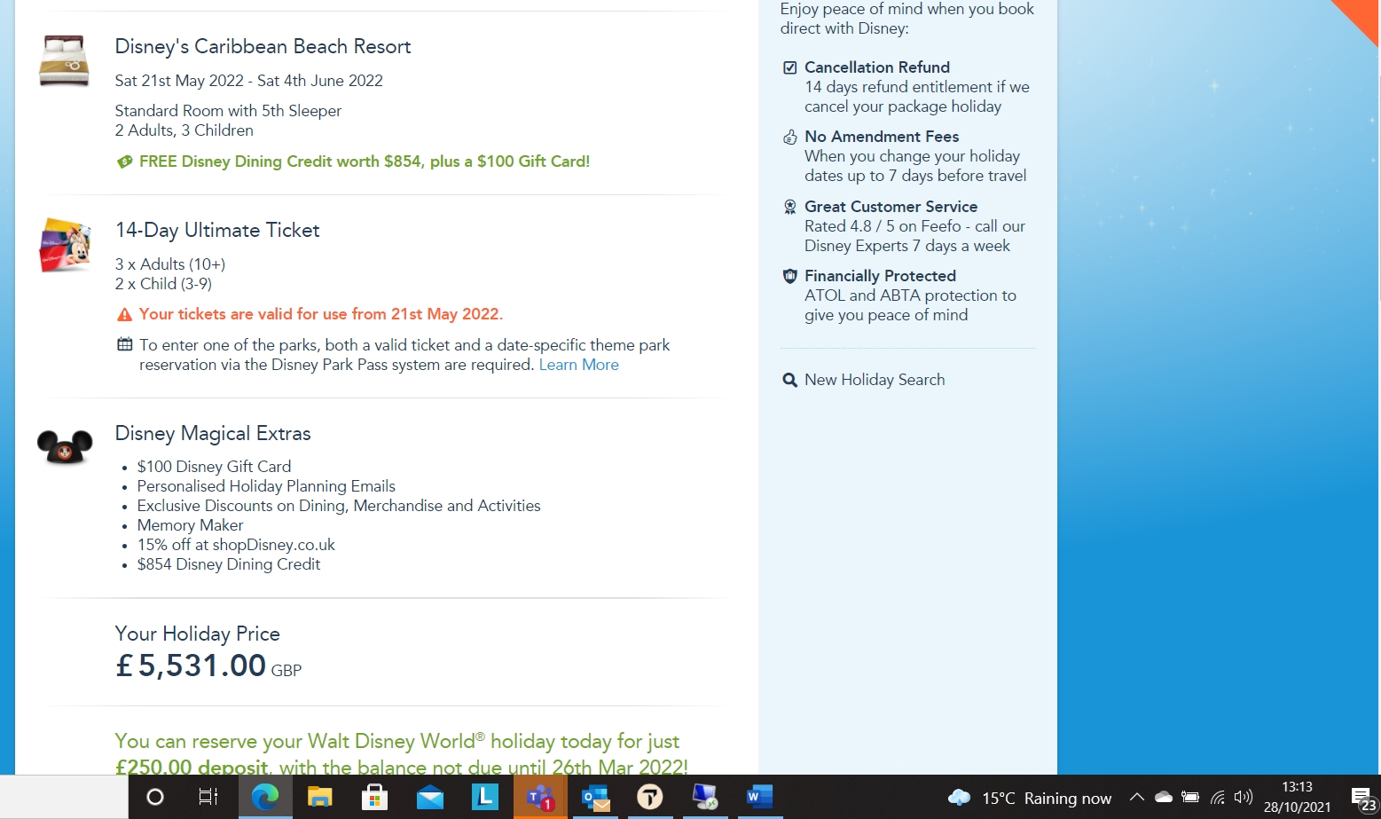Open the Learn More link about Park Pass
The image size is (1381, 819).
pos(578,365)
